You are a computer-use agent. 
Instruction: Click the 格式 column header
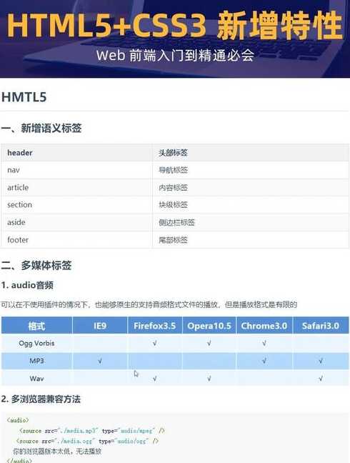pyautogui.click(x=36, y=326)
